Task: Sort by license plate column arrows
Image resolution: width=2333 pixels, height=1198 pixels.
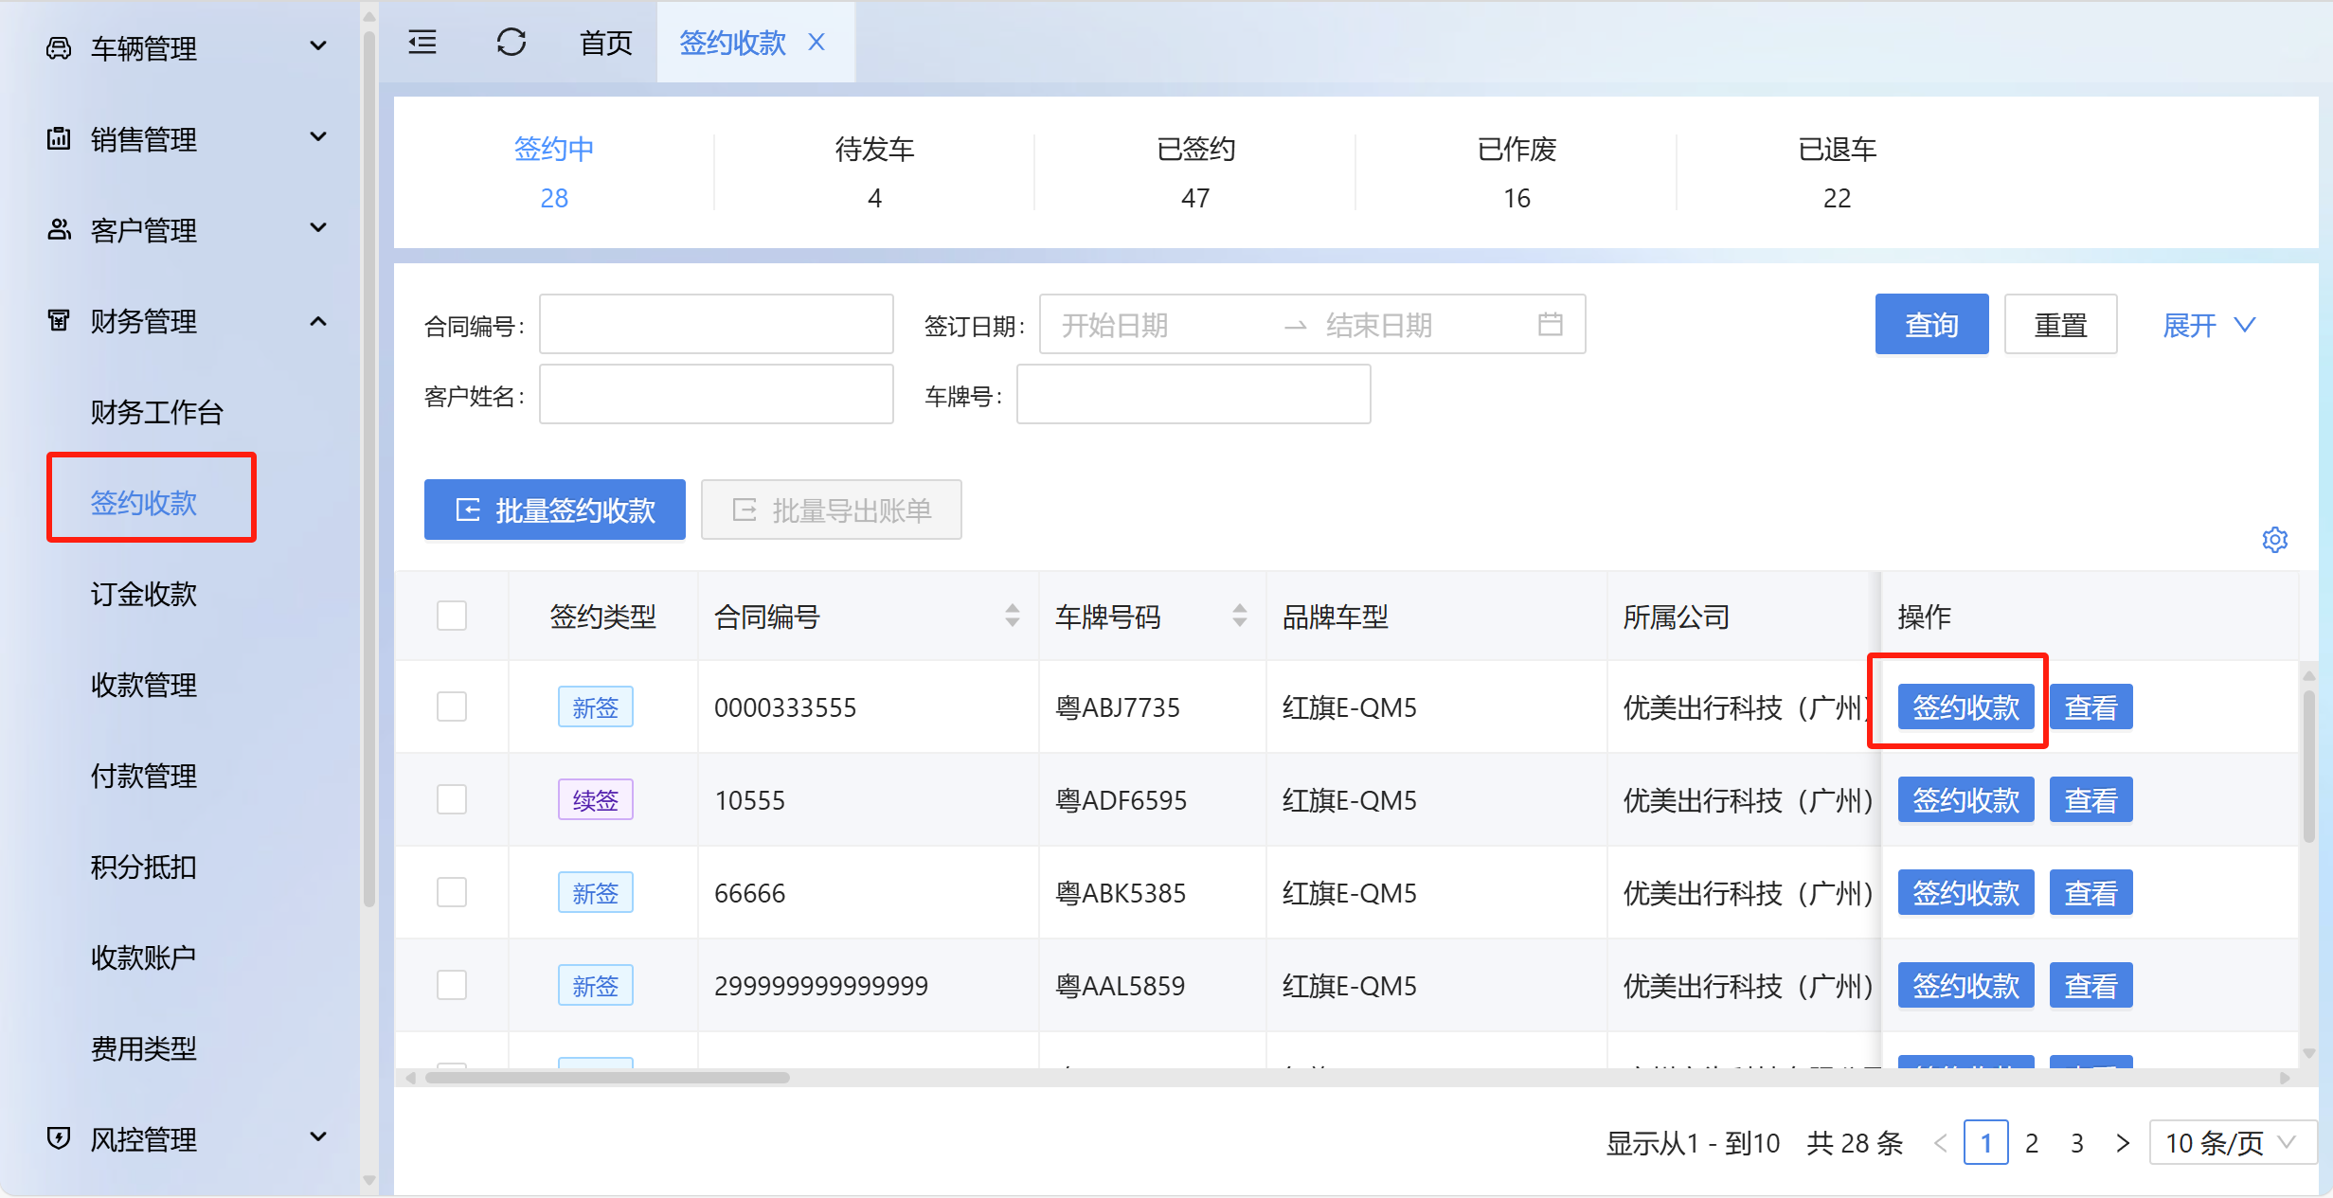Action: pos(1239,617)
